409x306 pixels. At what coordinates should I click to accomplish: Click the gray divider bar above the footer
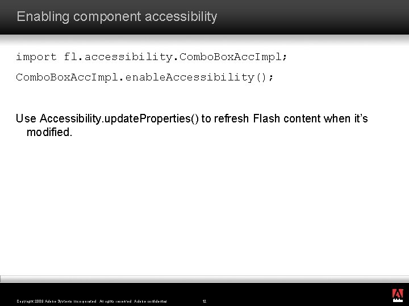coord(204,279)
